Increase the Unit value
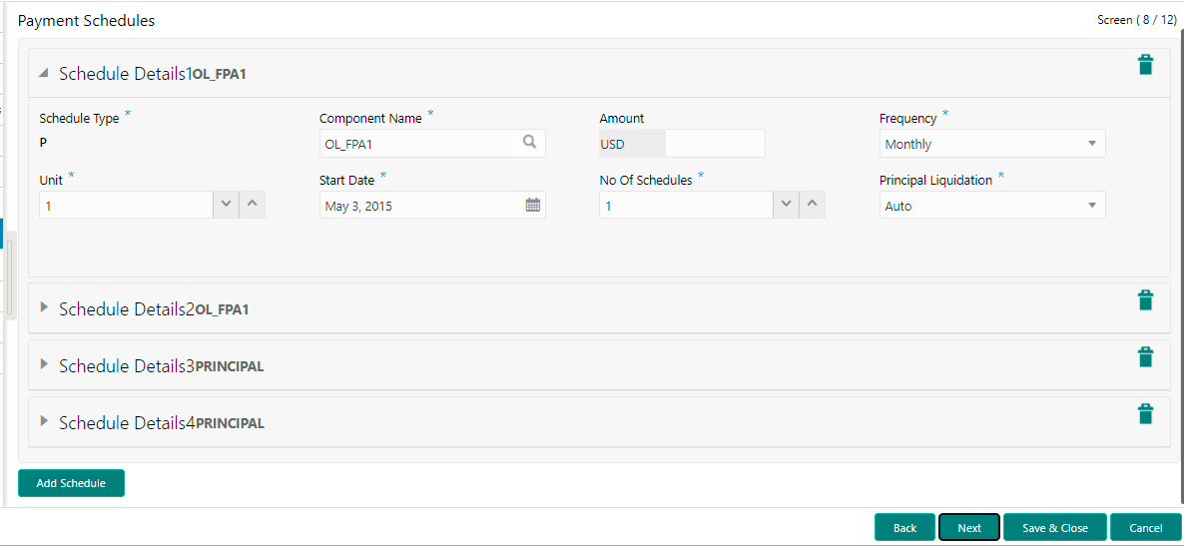The height and width of the screenshot is (546, 1184). pyautogui.click(x=253, y=205)
